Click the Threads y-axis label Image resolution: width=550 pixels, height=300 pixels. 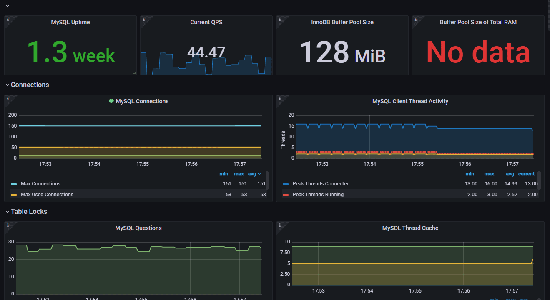coord(283,140)
